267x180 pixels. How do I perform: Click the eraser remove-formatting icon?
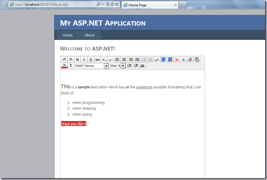pyautogui.click(x=157, y=59)
